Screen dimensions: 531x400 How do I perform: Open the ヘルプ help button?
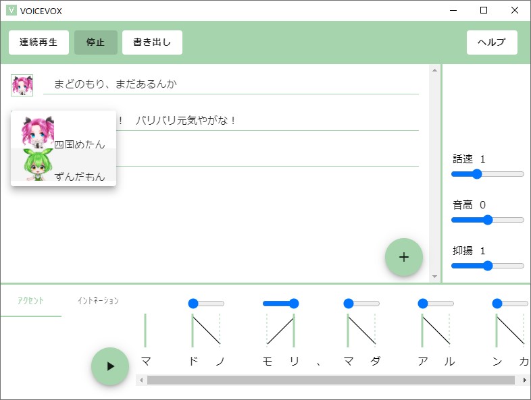click(x=492, y=42)
